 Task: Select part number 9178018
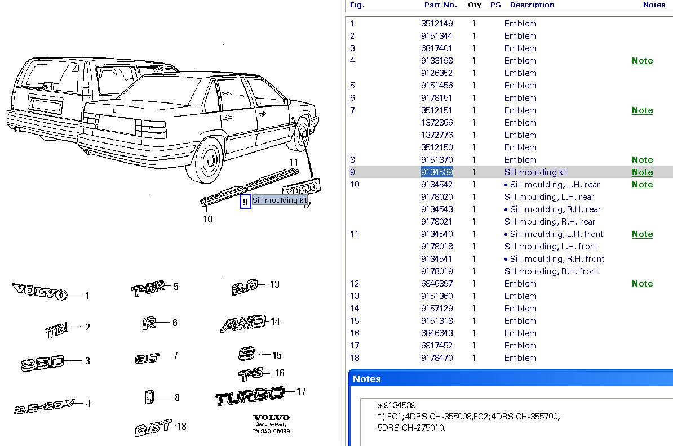tap(436, 247)
